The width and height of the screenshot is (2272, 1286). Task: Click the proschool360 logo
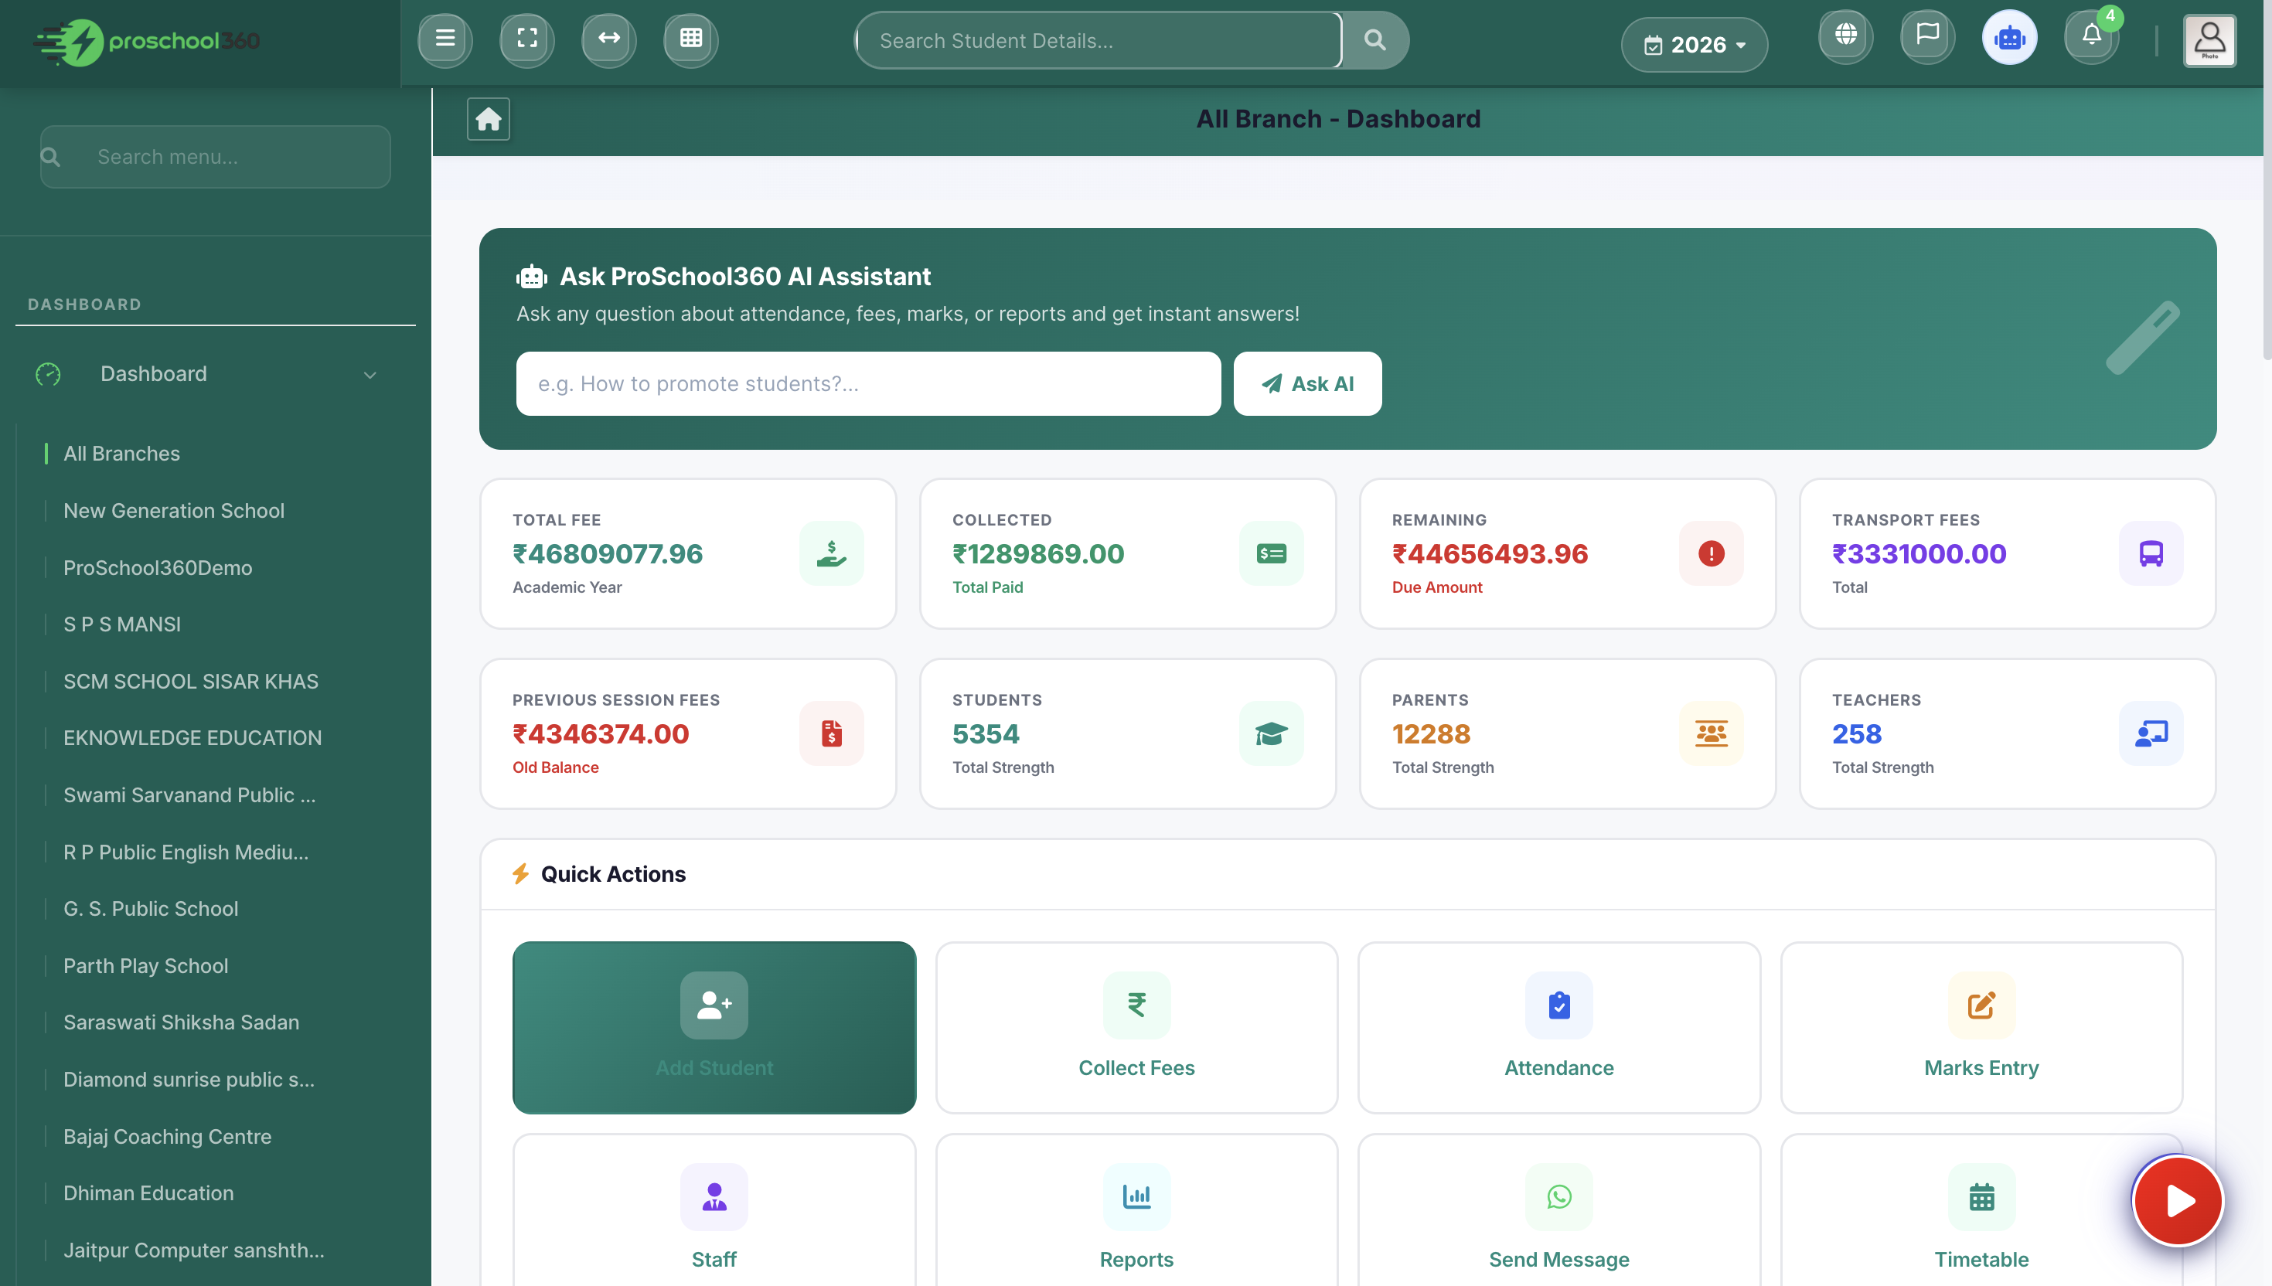147,42
